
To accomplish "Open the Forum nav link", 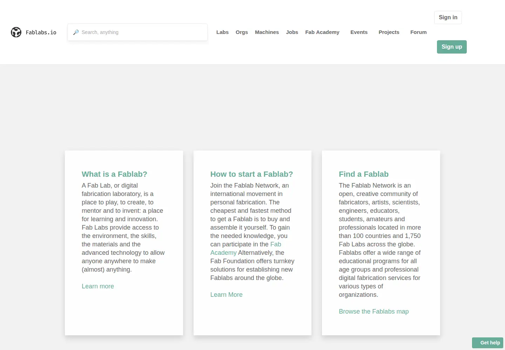I will pyautogui.click(x=418, y=32).
